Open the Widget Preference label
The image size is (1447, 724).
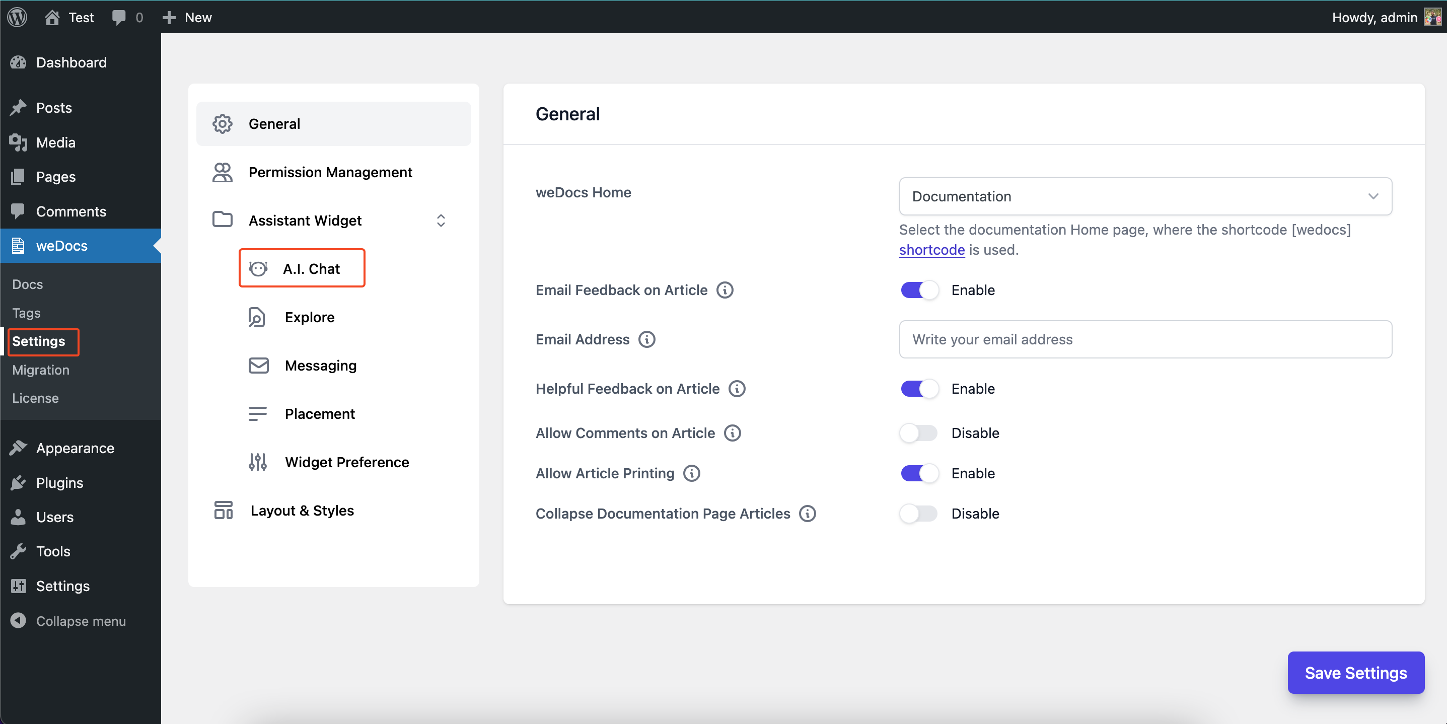[347, 462]
